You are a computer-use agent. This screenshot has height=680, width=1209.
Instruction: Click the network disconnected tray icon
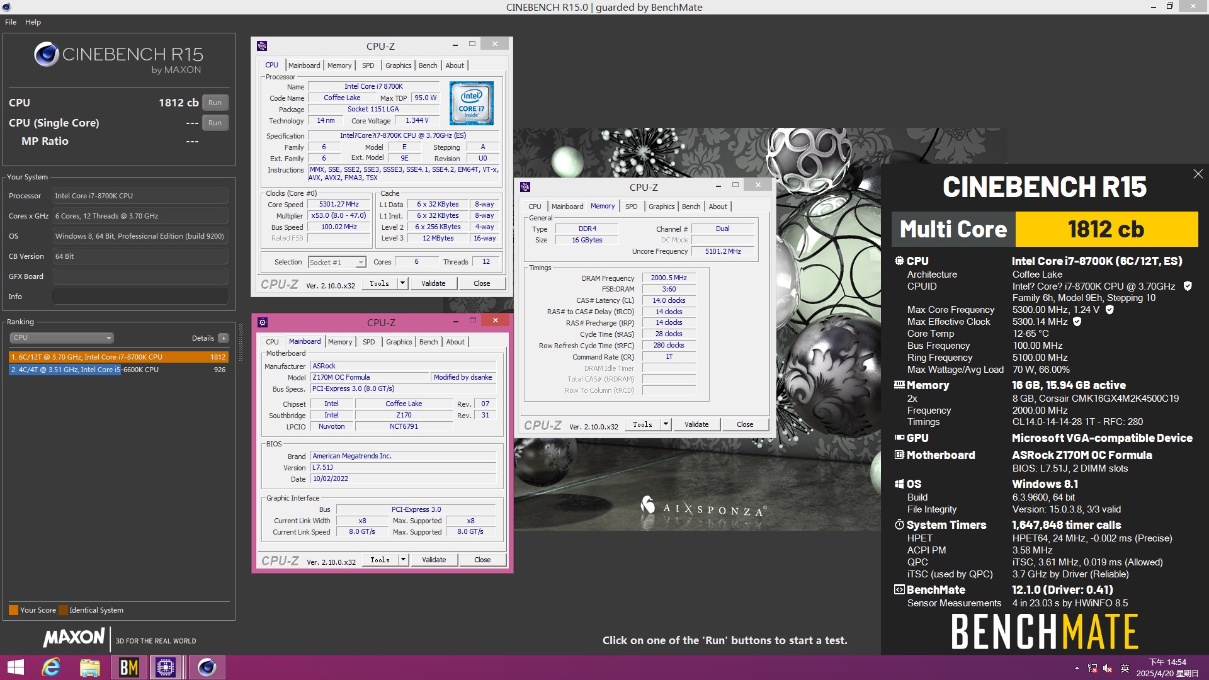point(1093,668)
